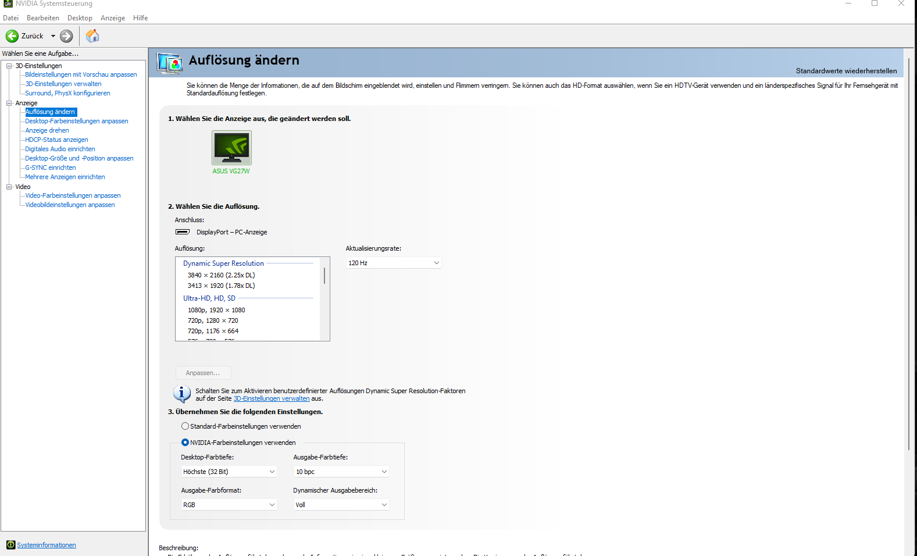The width and height of the screenshot is (917, 556).
Task: Select resolution 3413 × 1920 (1.78x DL)
Action: pos(221,286)
